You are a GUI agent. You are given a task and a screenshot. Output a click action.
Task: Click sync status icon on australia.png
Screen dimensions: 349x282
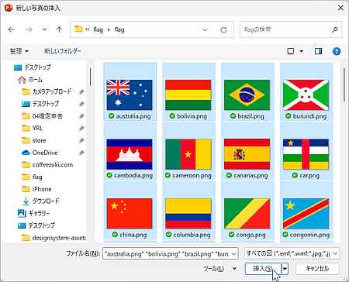point(112,116)
